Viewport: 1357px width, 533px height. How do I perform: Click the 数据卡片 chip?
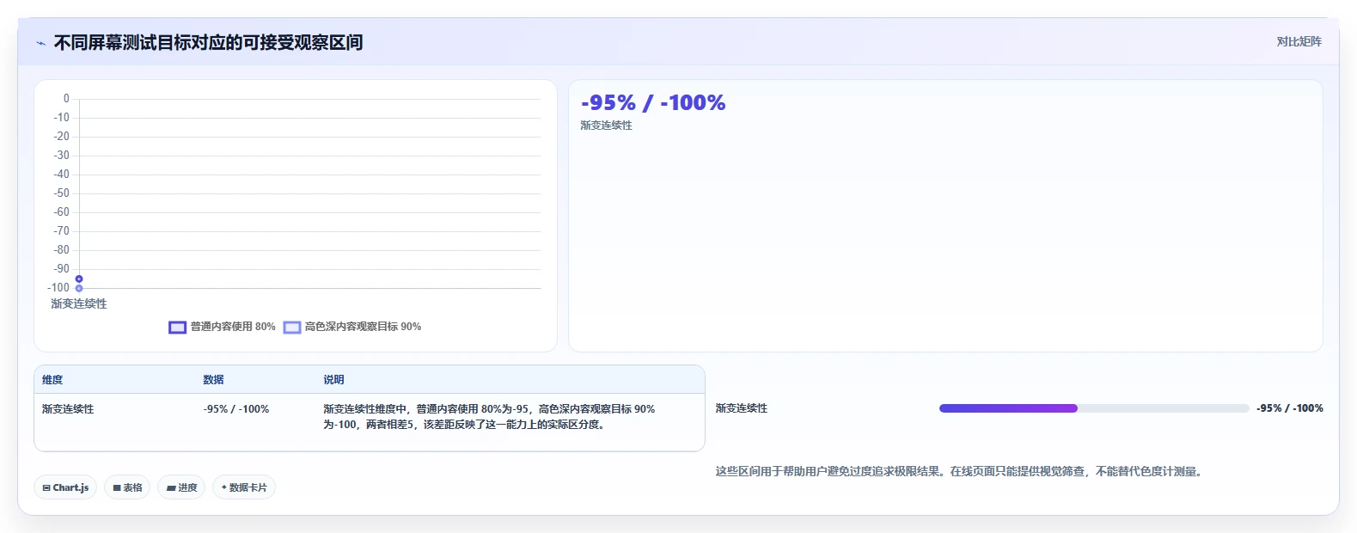coord(244,487)
